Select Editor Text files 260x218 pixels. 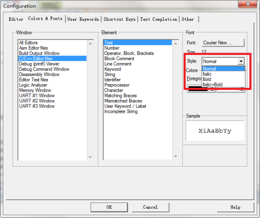pos(53,80)
